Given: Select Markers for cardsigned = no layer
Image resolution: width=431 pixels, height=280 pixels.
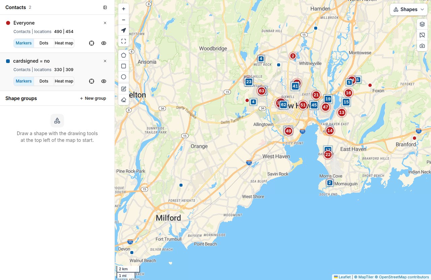Looking at the screenshot, I should 24,81.
